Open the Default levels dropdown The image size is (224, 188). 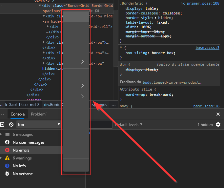(x=129, y=125)
